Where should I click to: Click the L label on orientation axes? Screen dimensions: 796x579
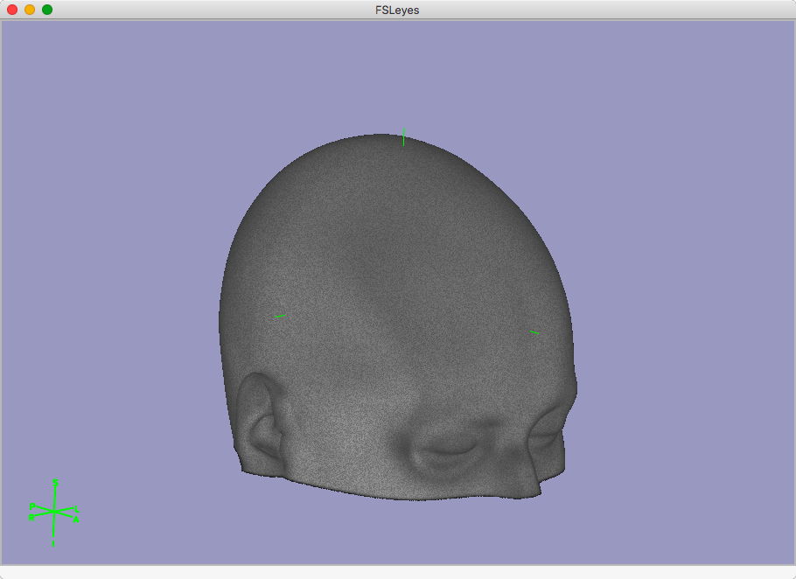[77, 509]
